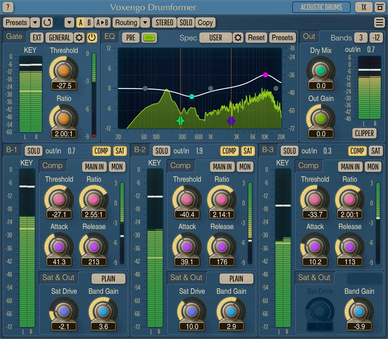Select the purple crossover marker near 3K
Viewport: 388px width, 339px height.
point(231,121)
